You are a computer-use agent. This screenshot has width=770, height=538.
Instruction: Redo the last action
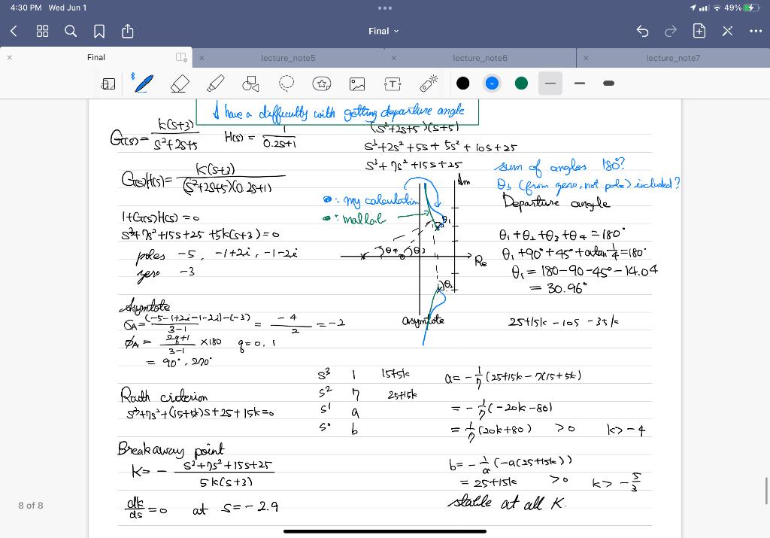click(x=670, y=32)
